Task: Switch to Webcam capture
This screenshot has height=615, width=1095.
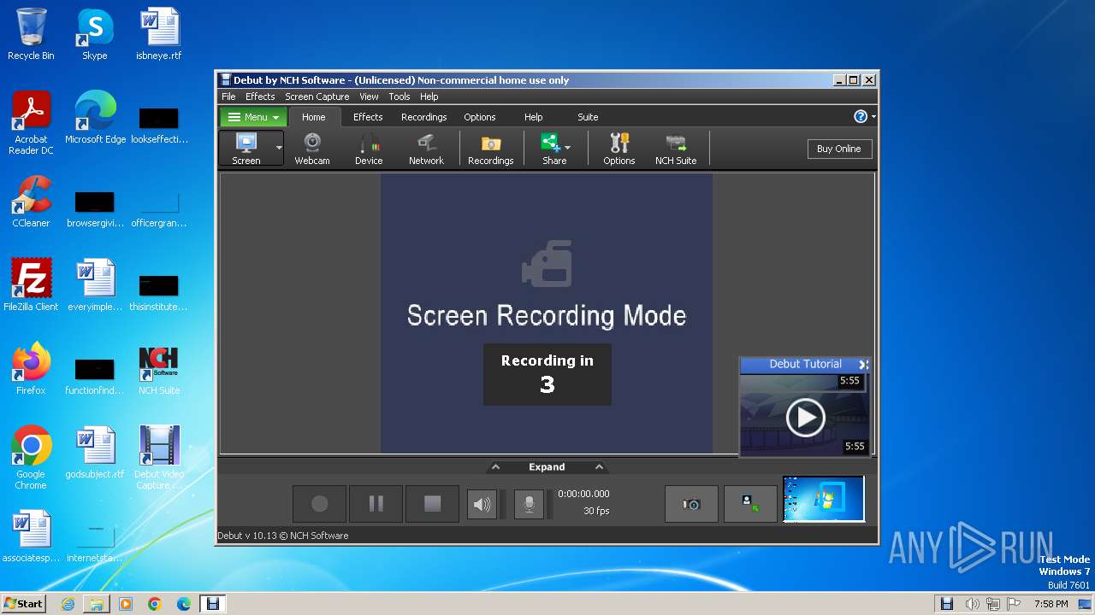Action: click(312, 149)
